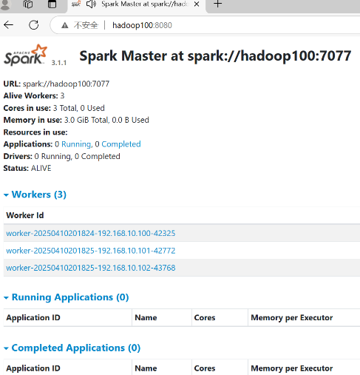Viewport: 360px width, 375px height.
Task: Click Memory per Executor header in Completed Applications
Action: 292,368
